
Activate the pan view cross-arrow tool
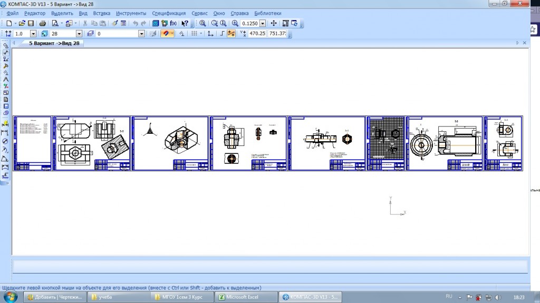274,23
